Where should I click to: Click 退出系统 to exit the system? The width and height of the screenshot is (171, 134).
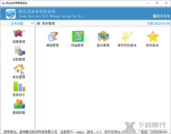163,16
